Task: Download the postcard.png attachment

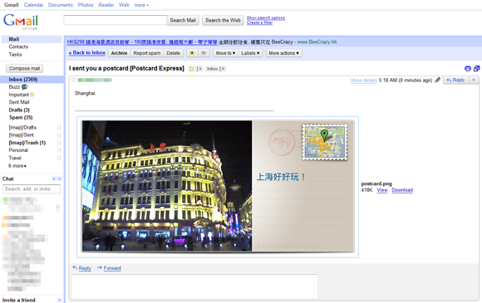Action: (402, 190)
